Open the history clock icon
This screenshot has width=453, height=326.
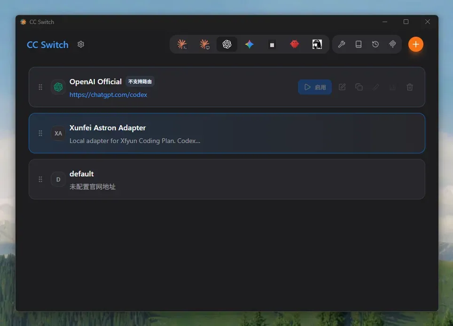(x=375, y=44)
